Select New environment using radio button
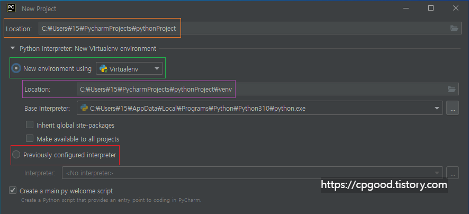 pyautogui.click(x=16, y=68)
